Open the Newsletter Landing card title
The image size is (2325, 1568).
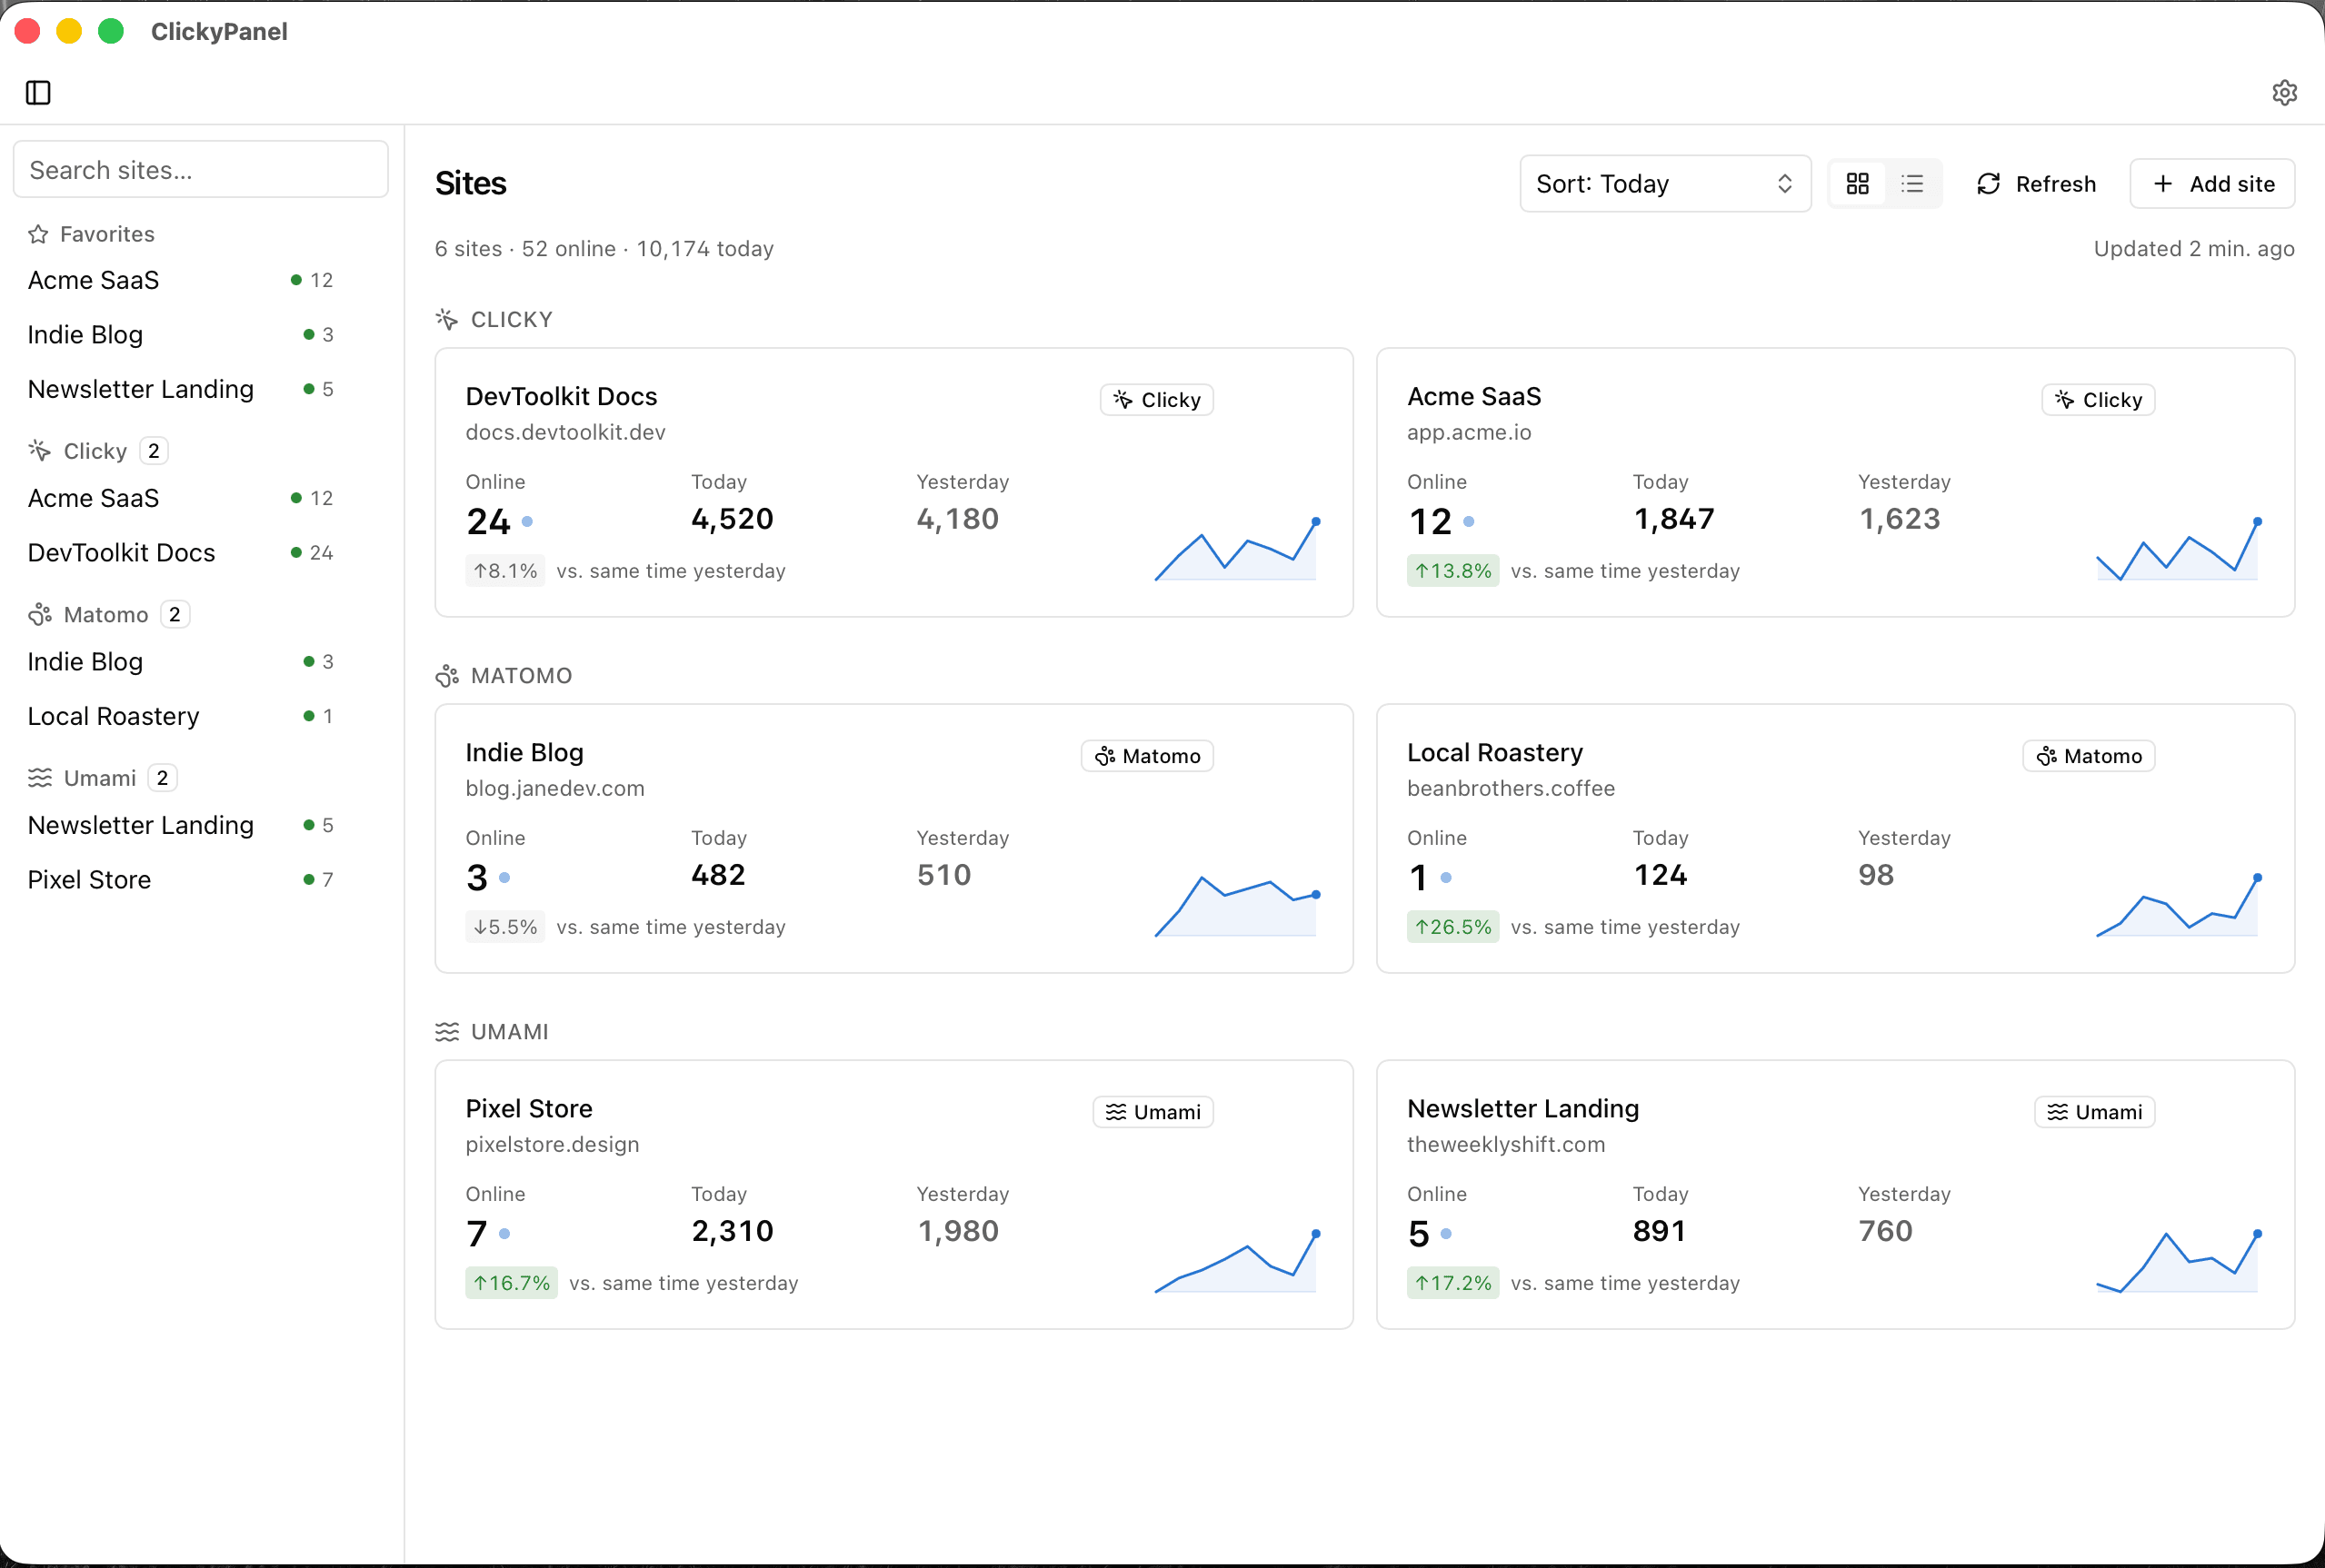coord(1522,1109)
